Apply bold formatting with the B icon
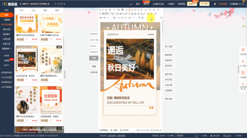 [x=100, y=10]
